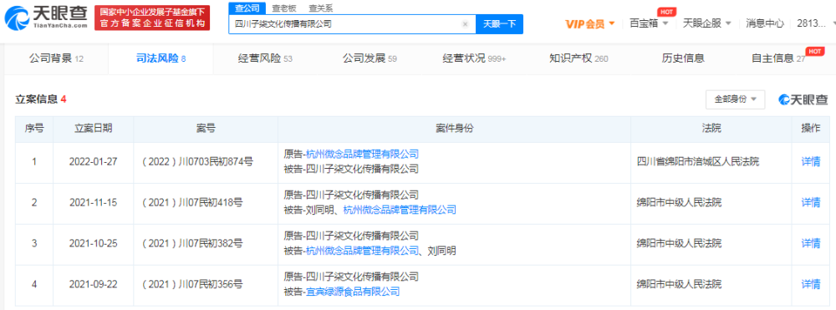Click the 天眼一下 search button
The height and width of the screenshot is (310, 836).
coord(499,24)
